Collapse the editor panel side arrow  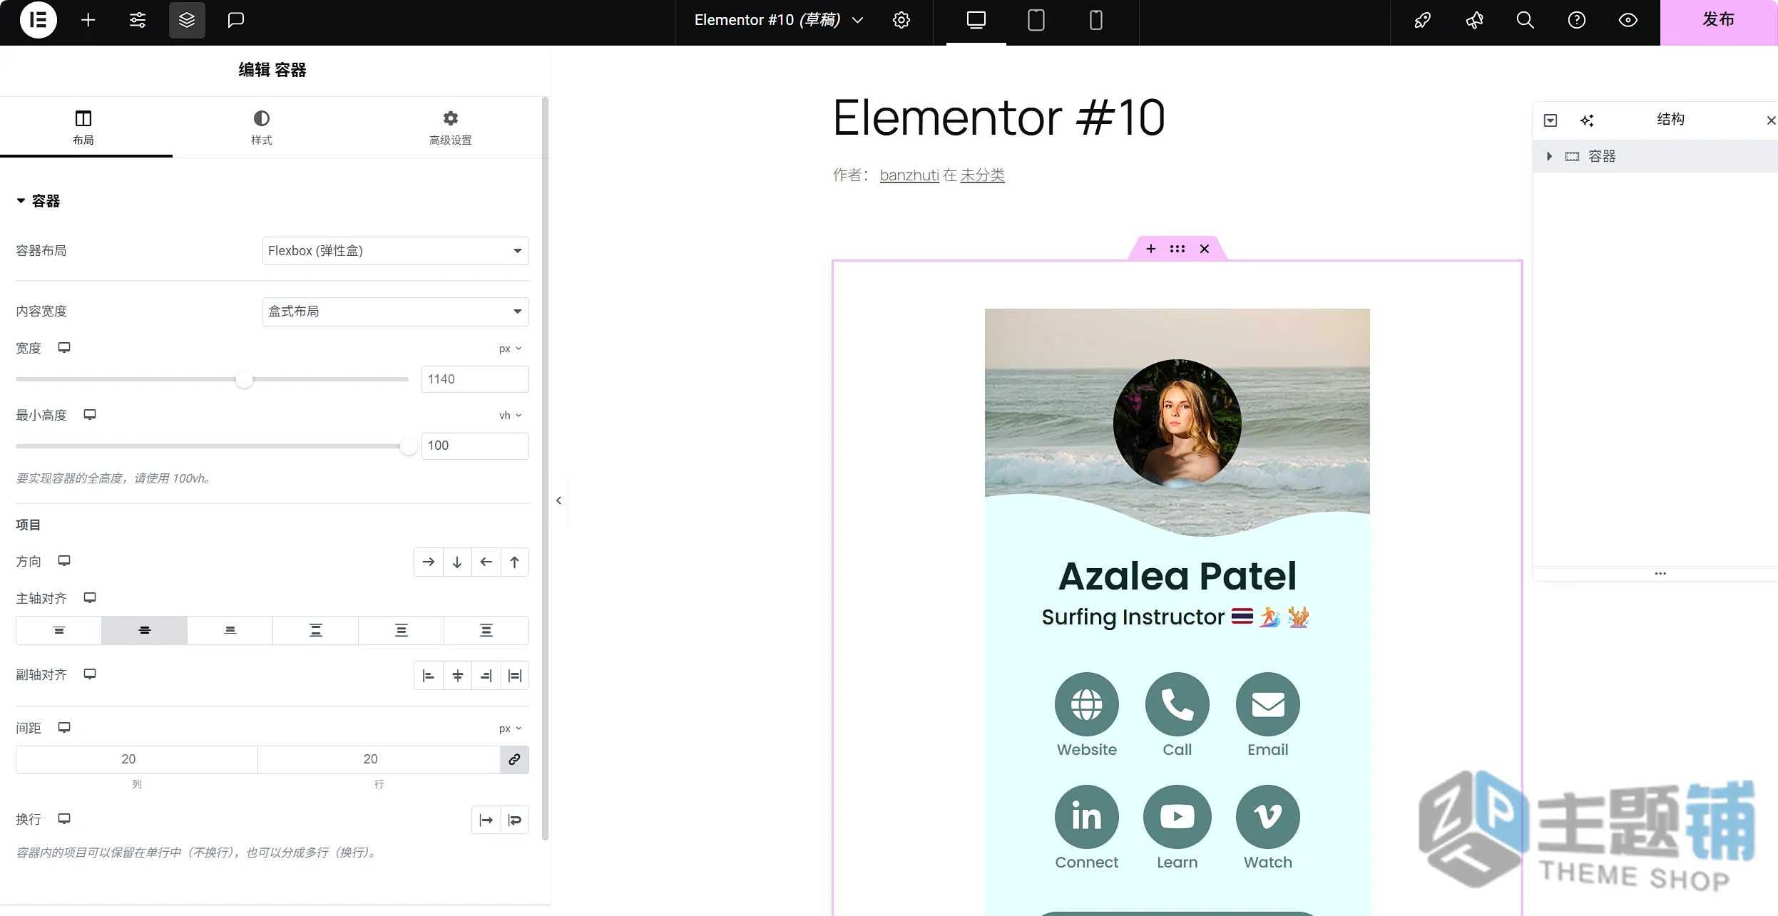[x=559, y=500]
